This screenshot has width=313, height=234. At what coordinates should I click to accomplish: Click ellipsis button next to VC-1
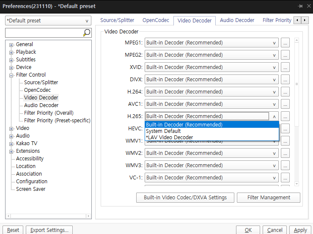(x=285, y=178)
